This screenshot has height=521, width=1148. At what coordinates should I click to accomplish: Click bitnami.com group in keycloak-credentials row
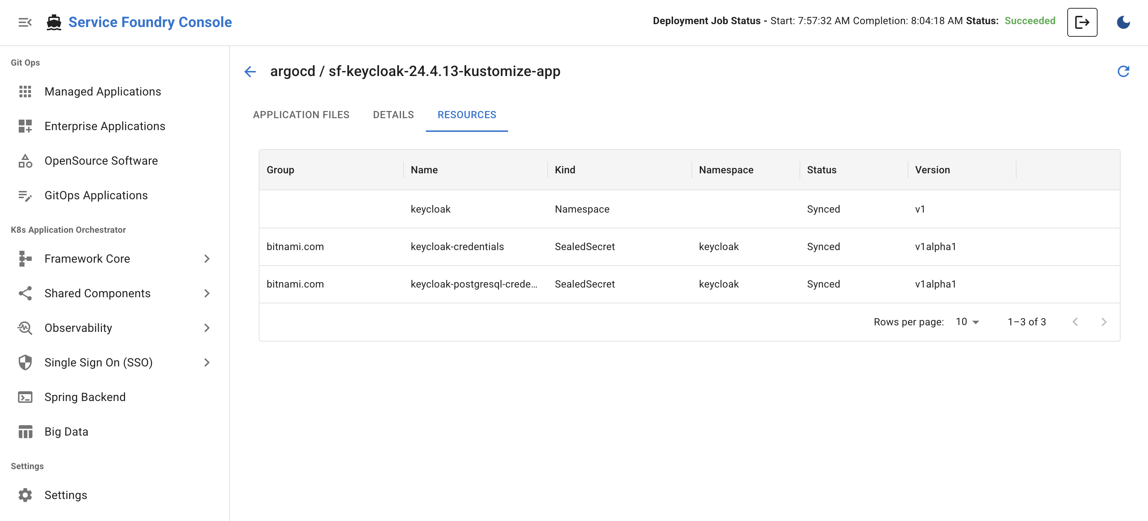point(295,246)
